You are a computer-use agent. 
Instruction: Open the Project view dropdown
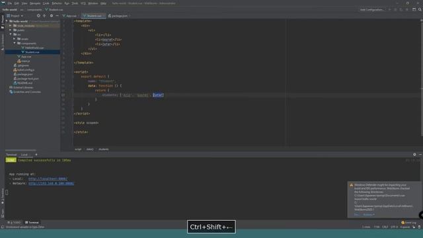click(15, 16)
